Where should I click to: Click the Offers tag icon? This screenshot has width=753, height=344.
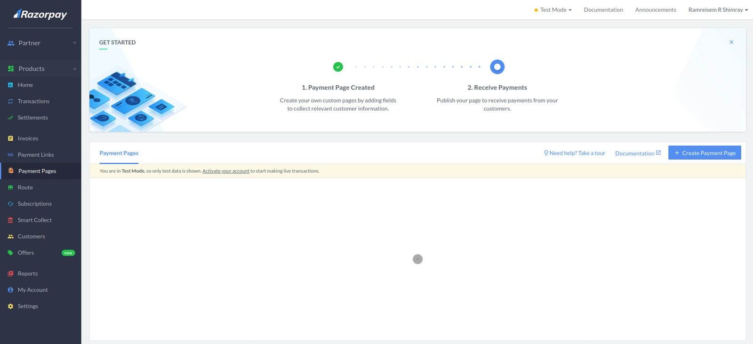[x=10, y=253]
